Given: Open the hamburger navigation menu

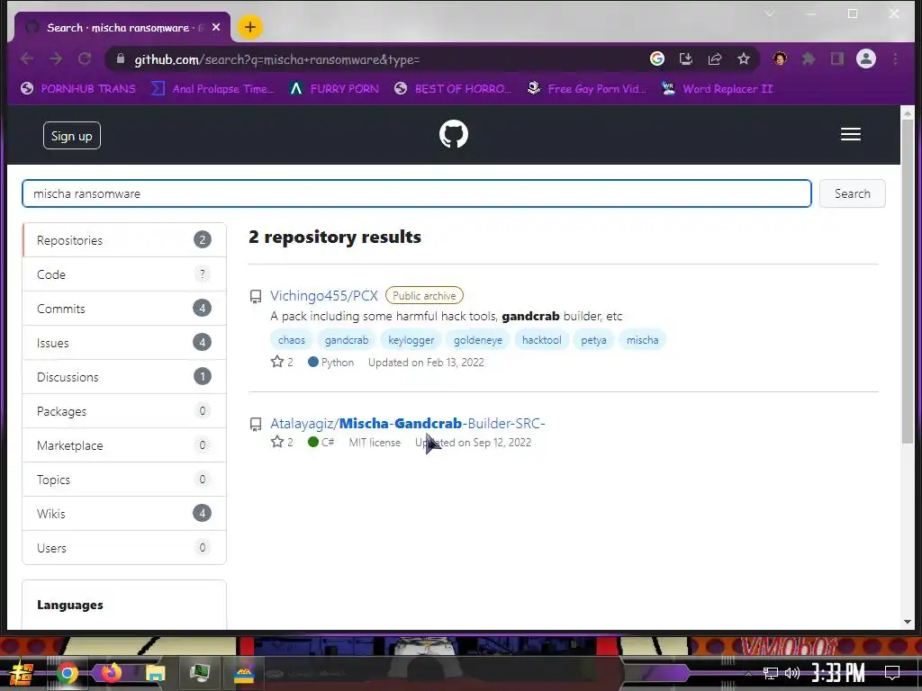Looking at the screenshot, I should [x=850, y=135].
